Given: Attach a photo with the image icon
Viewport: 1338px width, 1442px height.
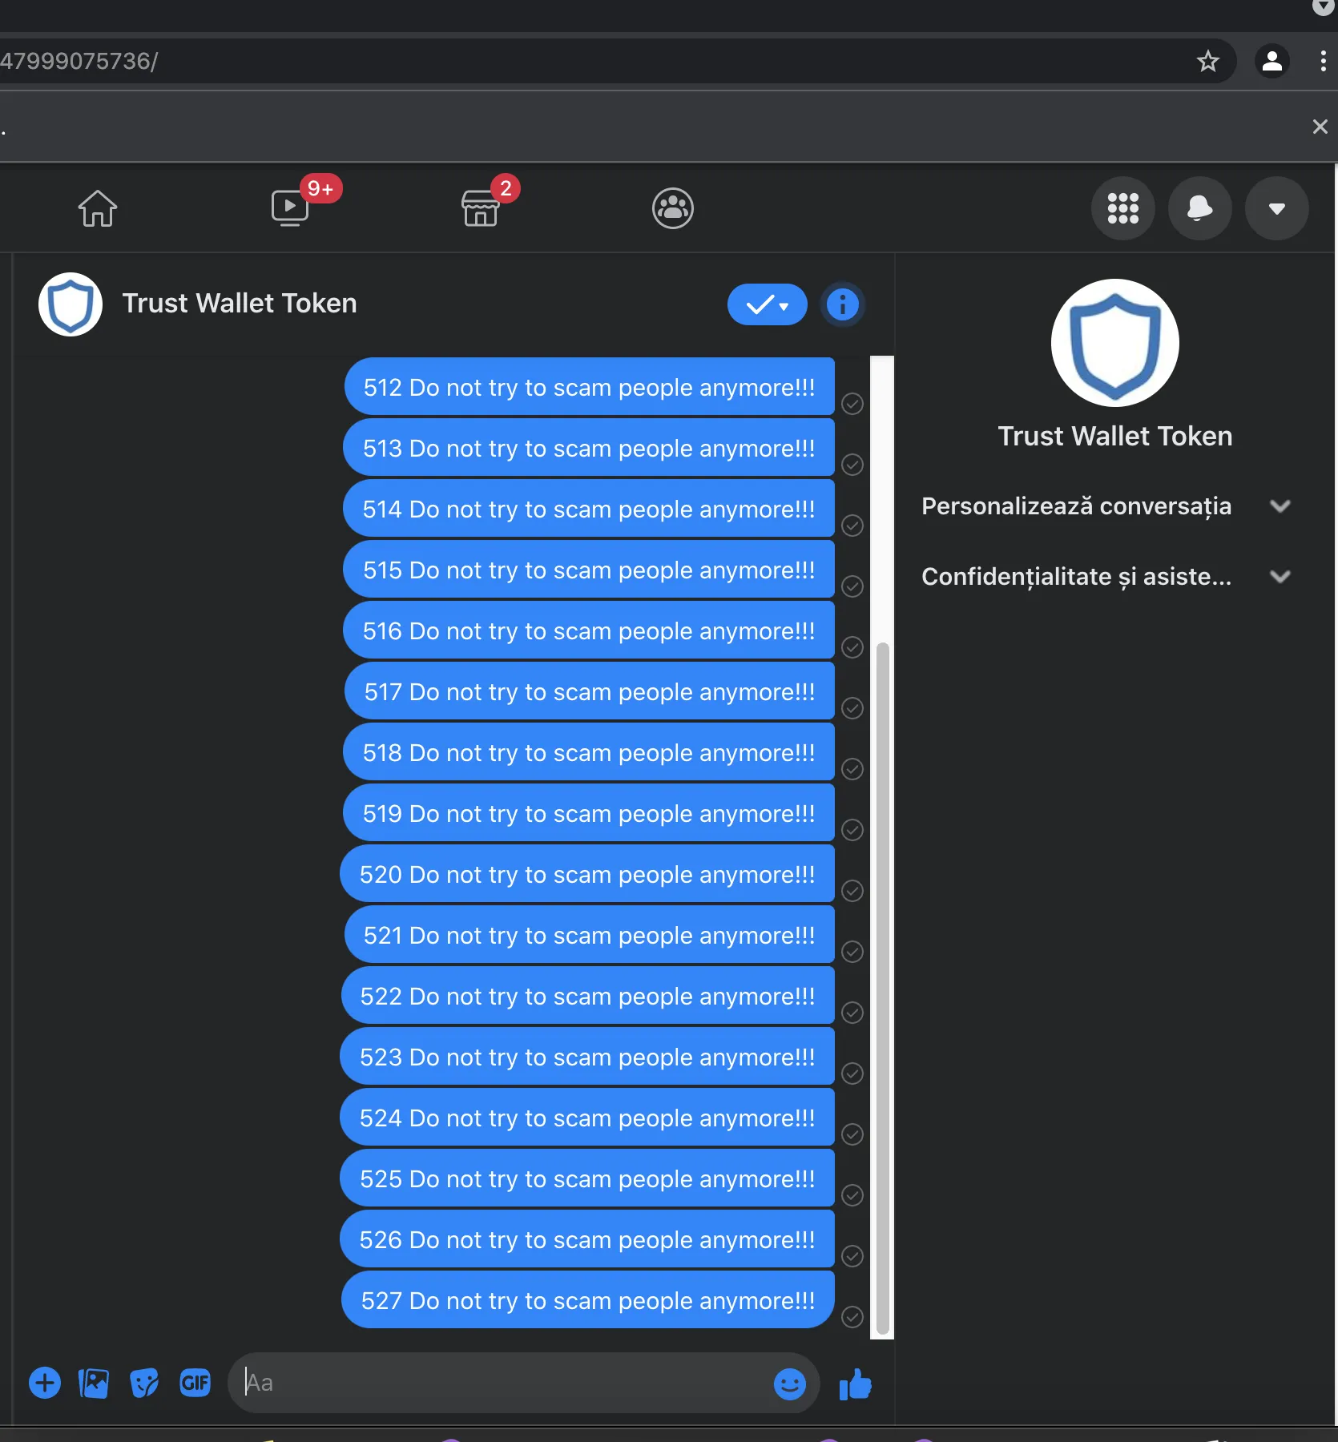Looking at the screenshot, I should tap(94, 1383).
